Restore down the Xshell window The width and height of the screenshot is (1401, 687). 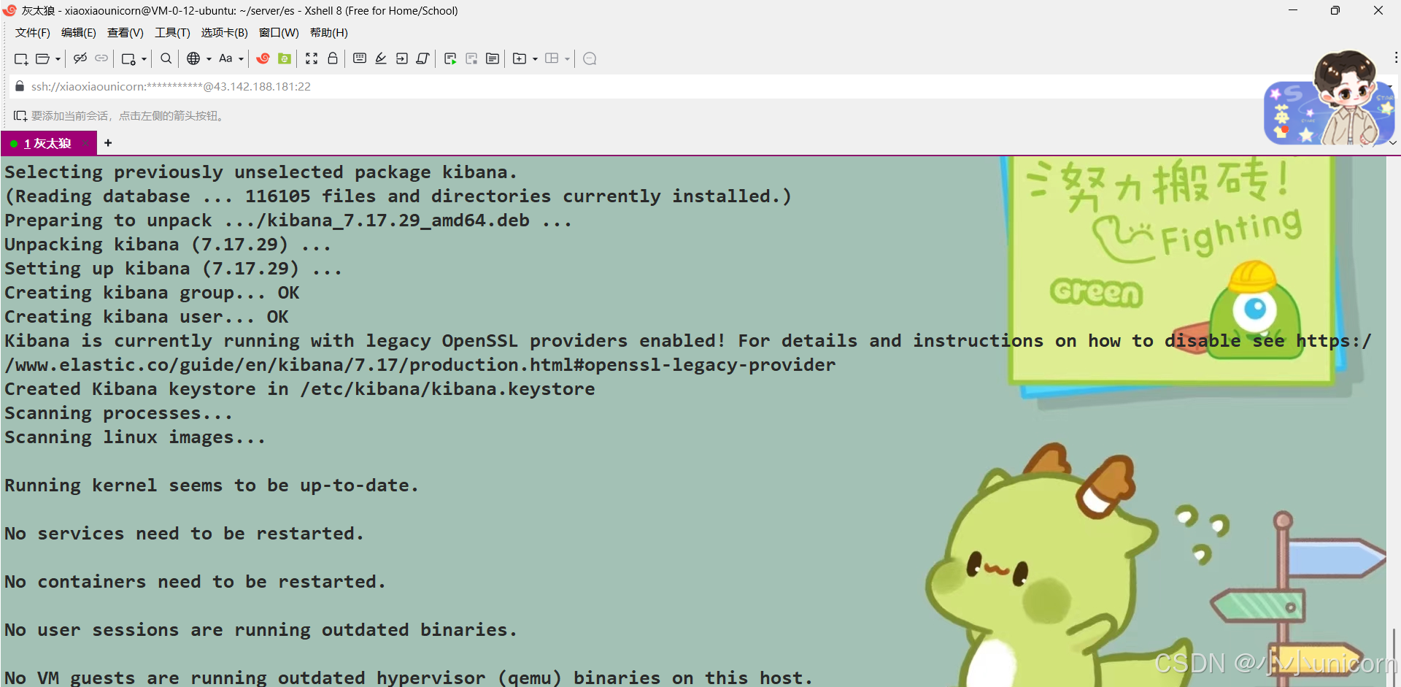[1335, 10]
